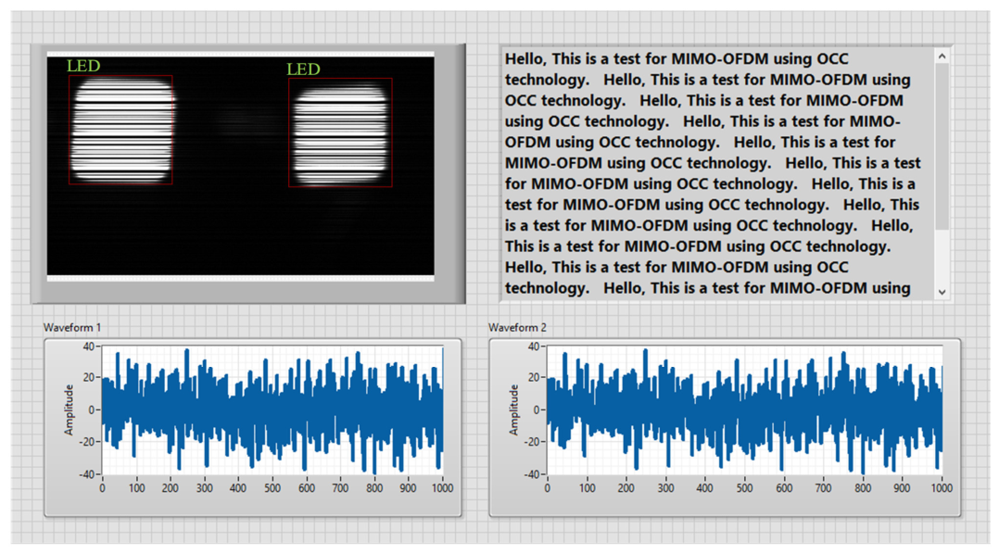The height and width of the screenshot is (554, 999).
Task: Select the left LED red bounding box
Action: (x=121, y=130)
